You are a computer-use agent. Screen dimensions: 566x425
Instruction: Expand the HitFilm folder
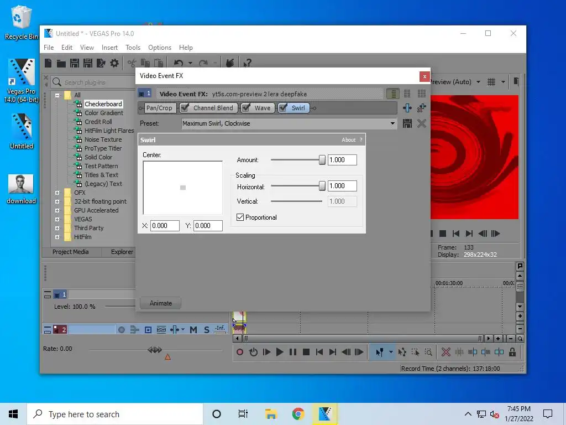tap(57, 237)
